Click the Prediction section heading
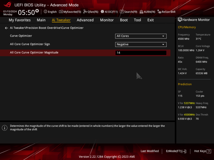 point(185,84)
